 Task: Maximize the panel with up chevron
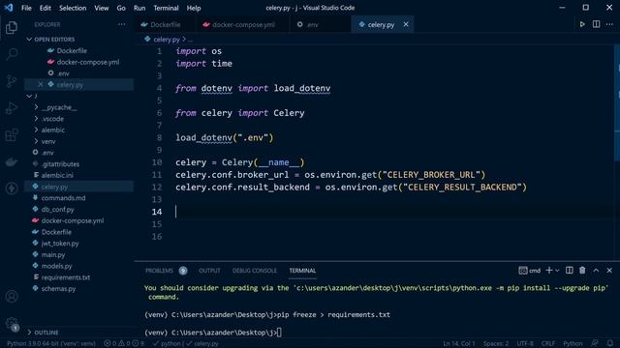click(596, 271)
